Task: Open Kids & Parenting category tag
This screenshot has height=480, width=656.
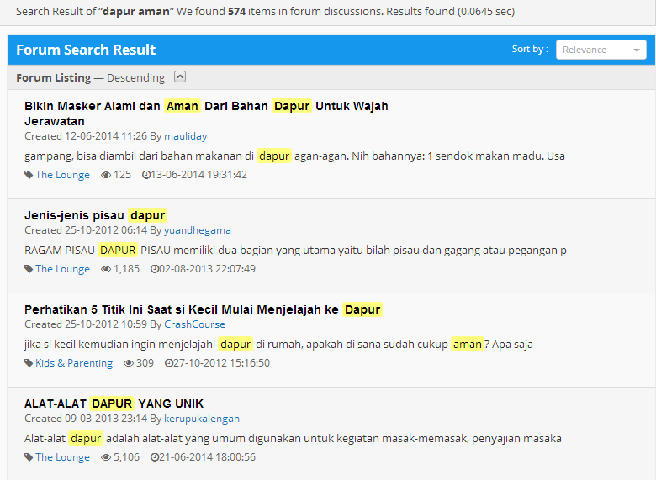Action: click(x=74, y=362)
